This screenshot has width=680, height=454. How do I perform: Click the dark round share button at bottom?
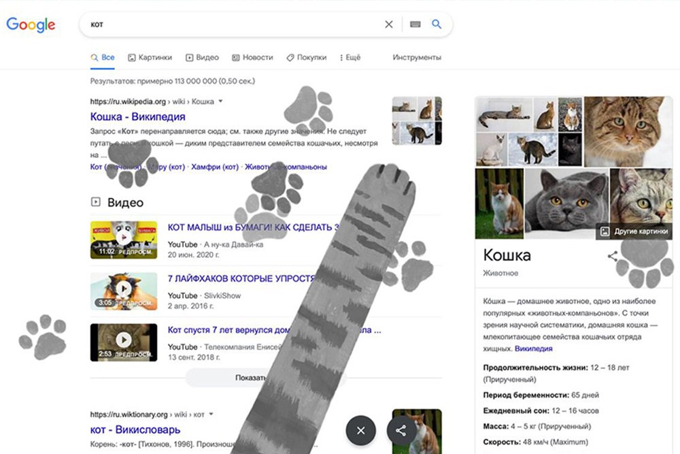click(x=401, y=430)
